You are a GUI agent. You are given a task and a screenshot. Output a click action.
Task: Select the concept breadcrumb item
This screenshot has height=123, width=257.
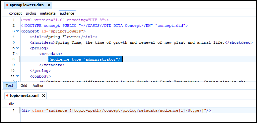click(15, 14)
